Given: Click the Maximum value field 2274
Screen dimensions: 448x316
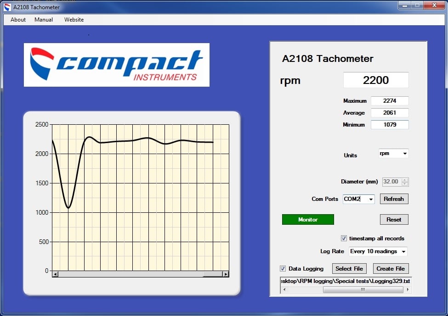Looking at the screenshot, I should [390, 101].
